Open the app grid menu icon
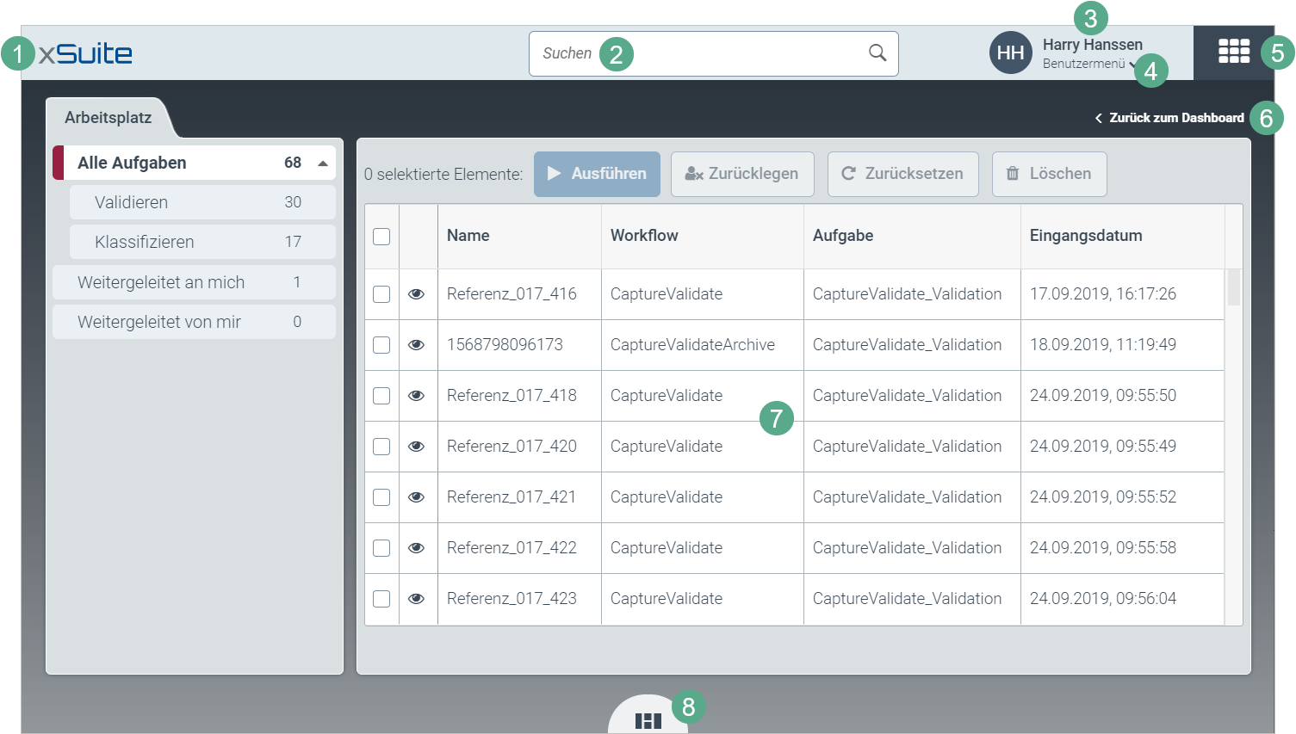 (x=1233, y=52)
